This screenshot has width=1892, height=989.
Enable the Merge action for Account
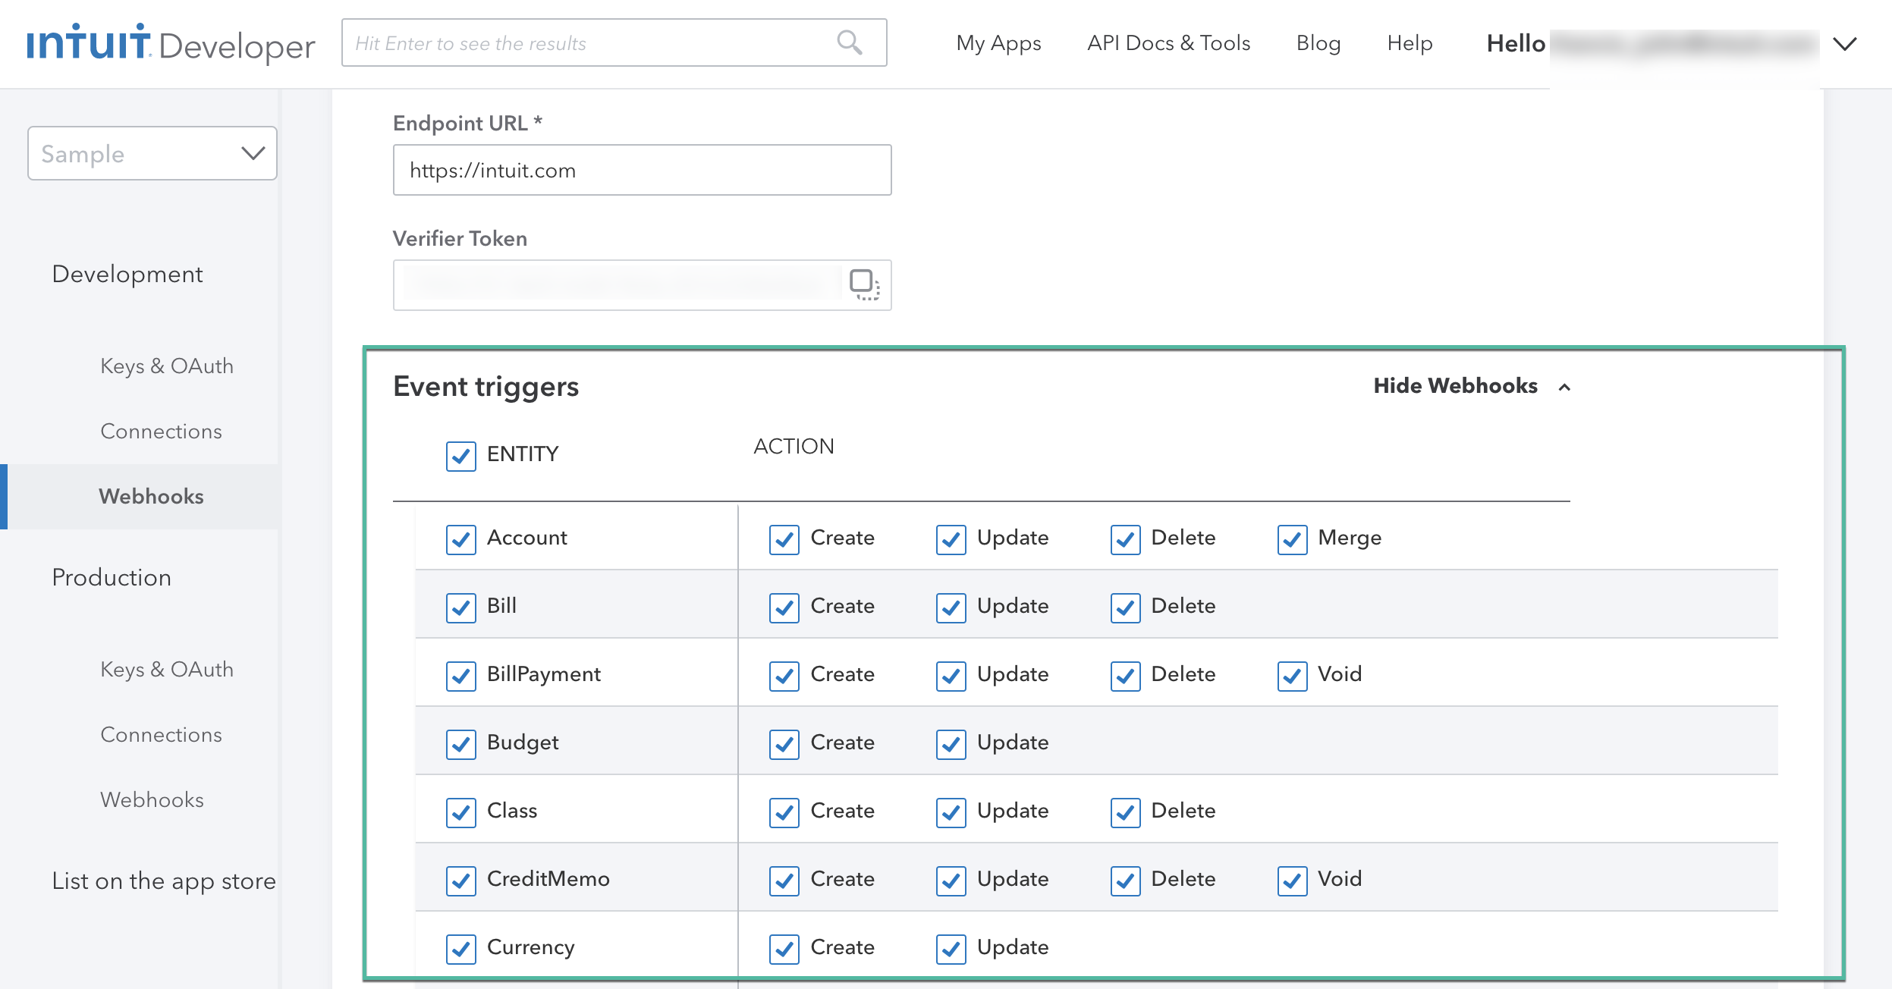(1292, 540)
